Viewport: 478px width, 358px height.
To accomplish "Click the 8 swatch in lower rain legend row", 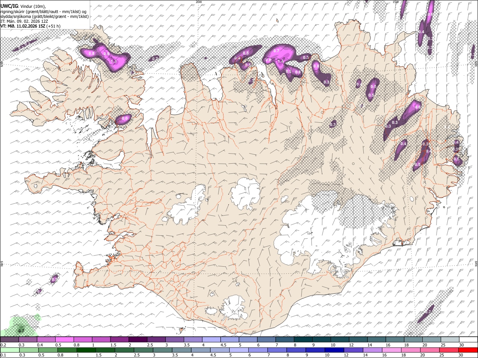I will click(297, 350).
